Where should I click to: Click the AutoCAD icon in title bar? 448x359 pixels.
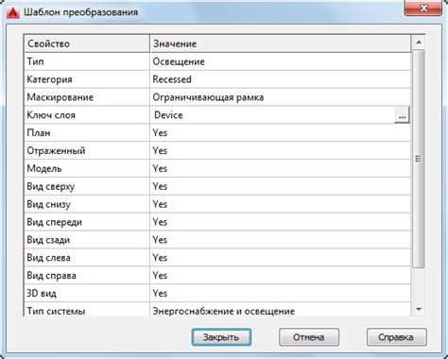(x=13, y=12)
